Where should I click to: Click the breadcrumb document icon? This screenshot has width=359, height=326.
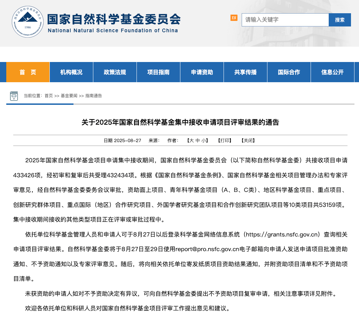point(14,96)
